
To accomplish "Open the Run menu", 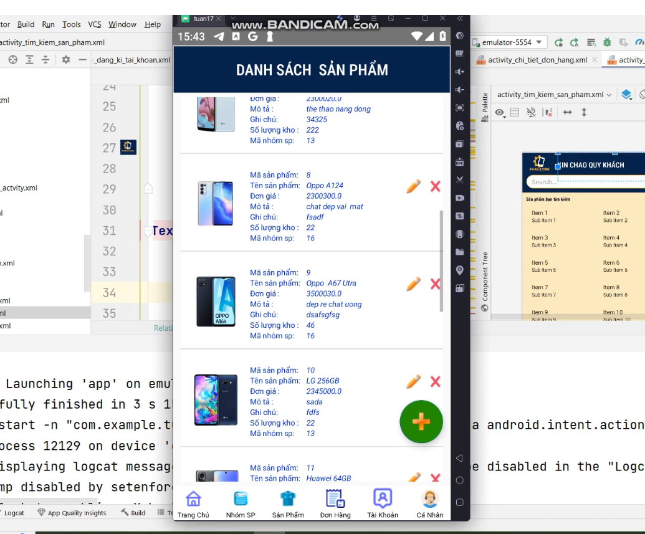I will click(x=48, y=24).
